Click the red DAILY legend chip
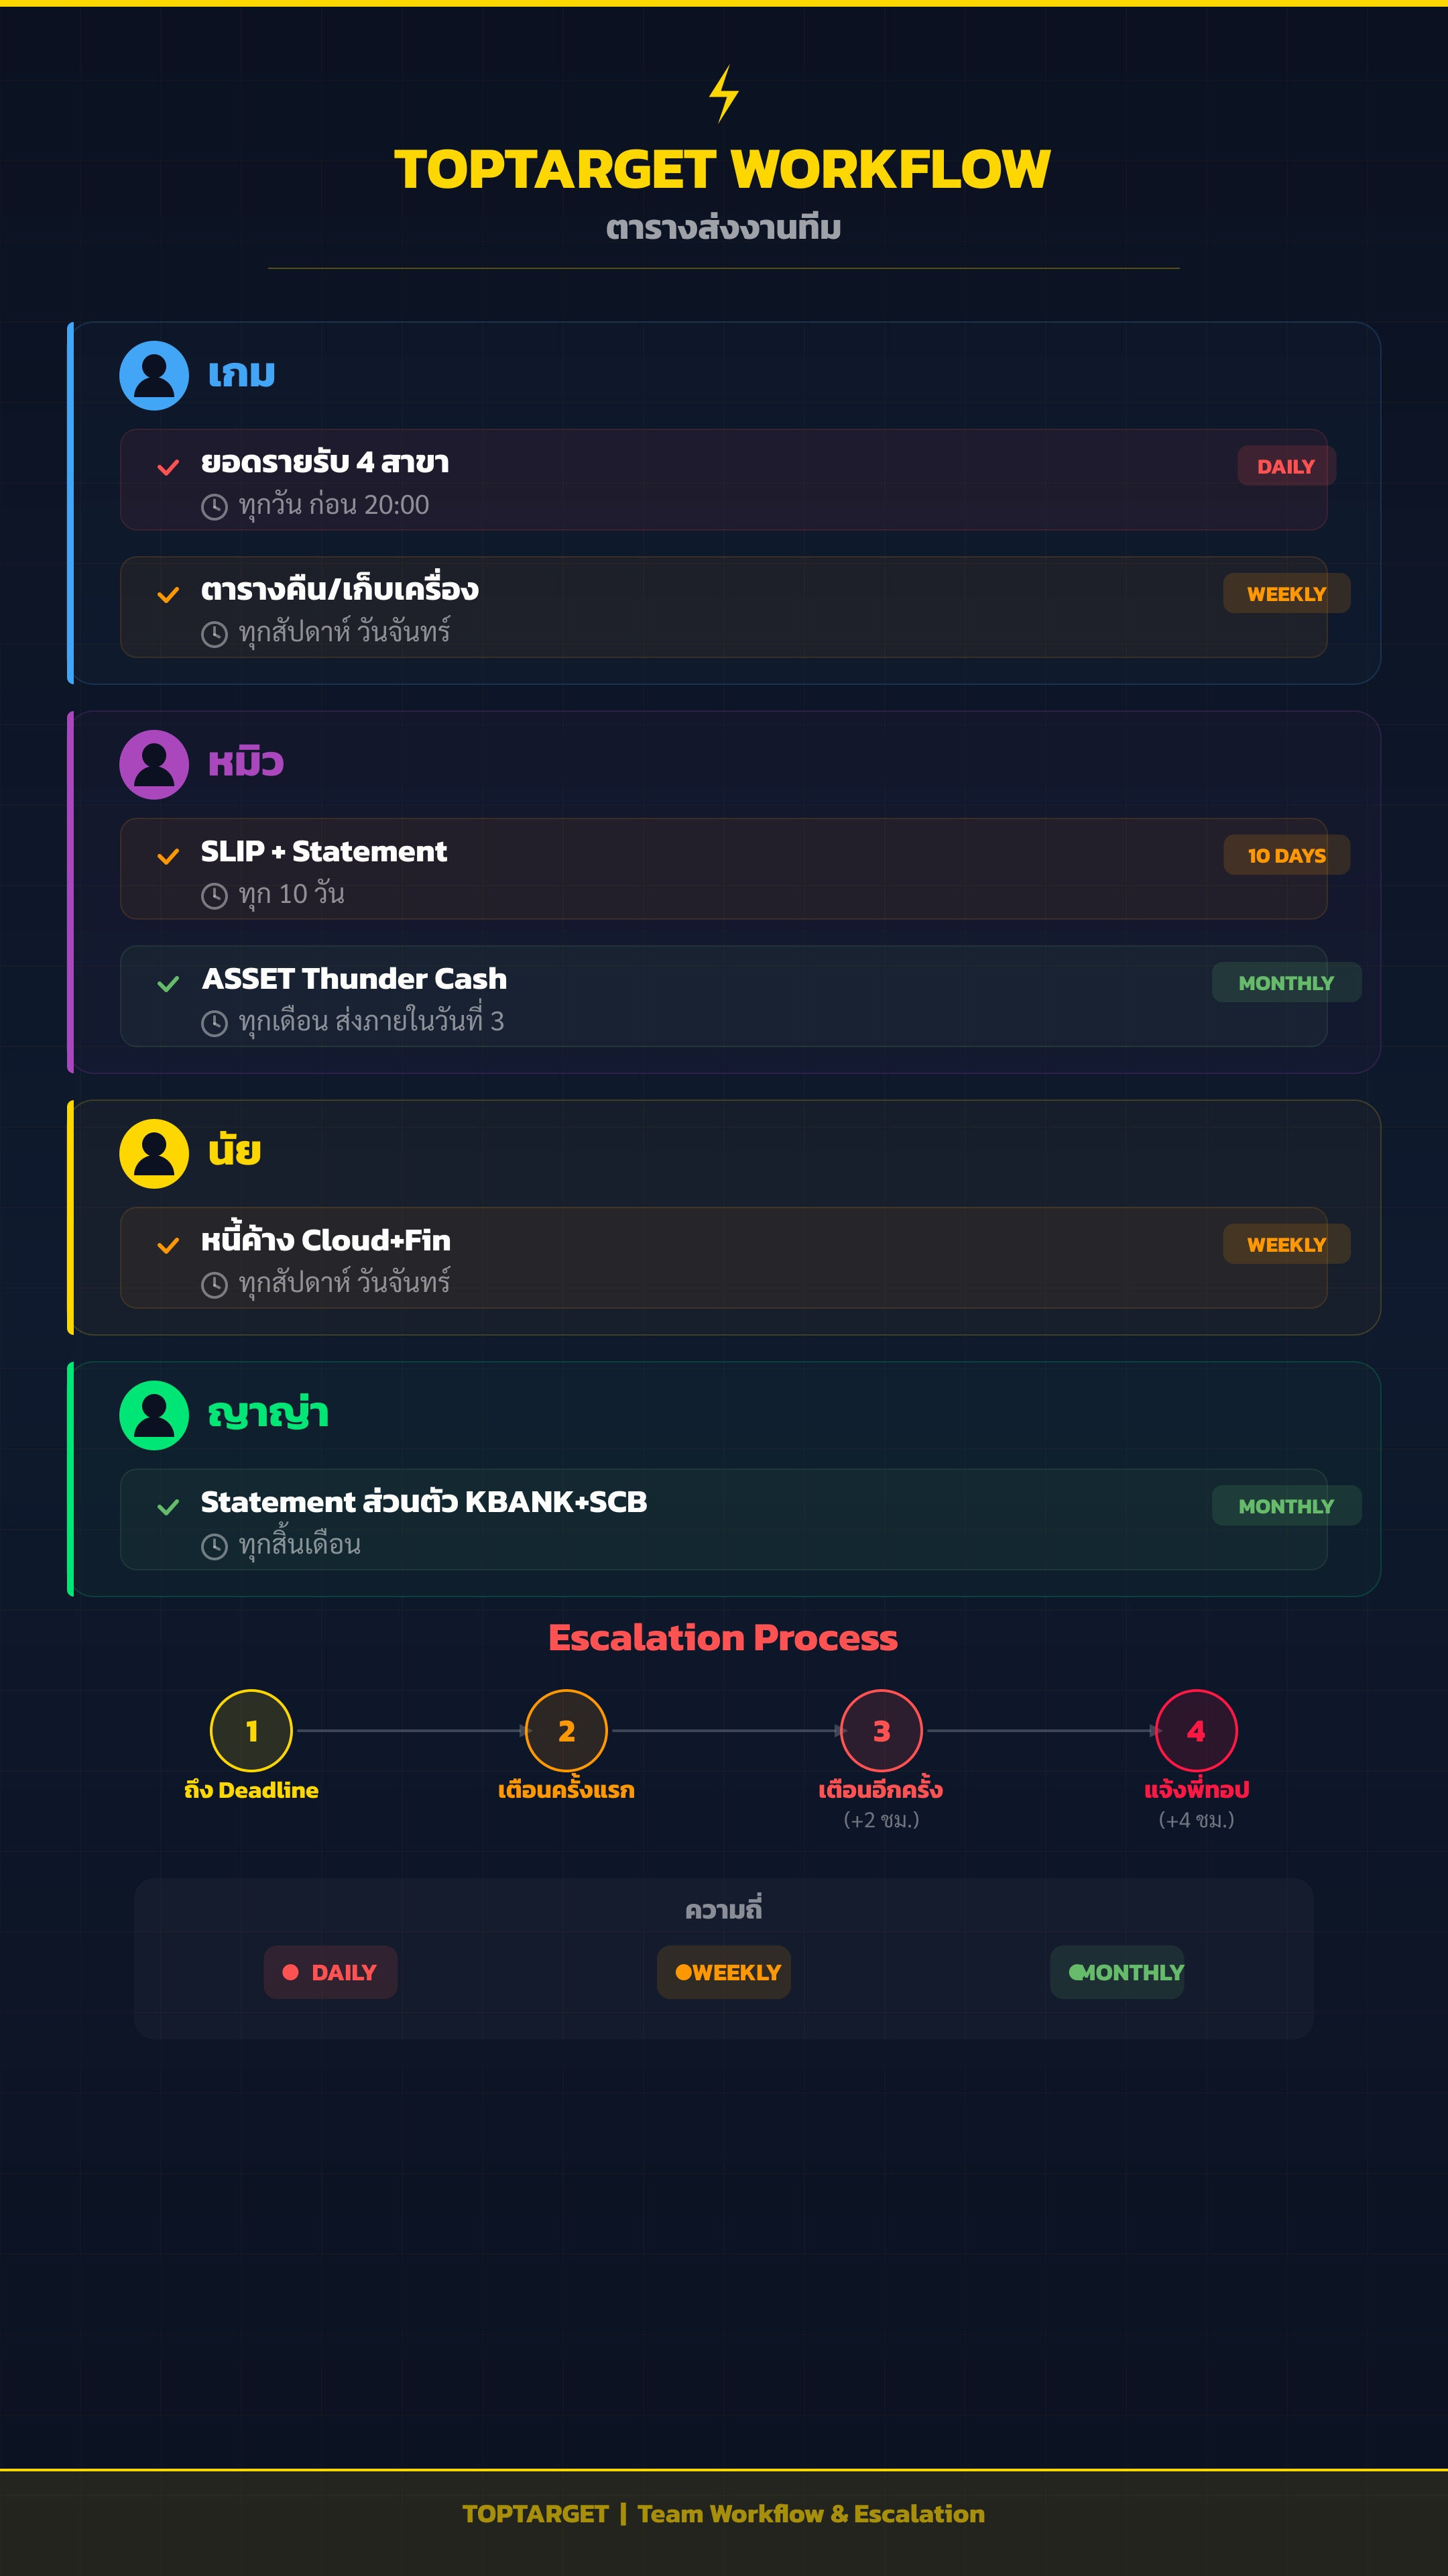The image size is (1448, 2576). [x=330, y=1972]
